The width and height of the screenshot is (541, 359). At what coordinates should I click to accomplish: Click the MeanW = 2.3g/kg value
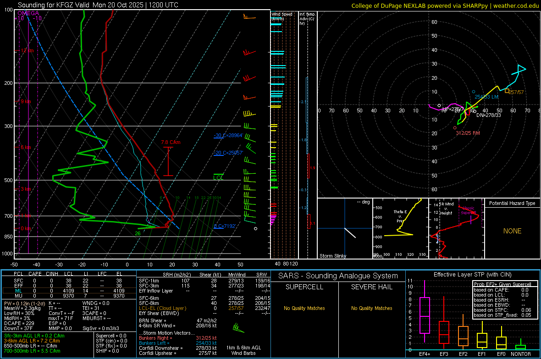[22, 308]
